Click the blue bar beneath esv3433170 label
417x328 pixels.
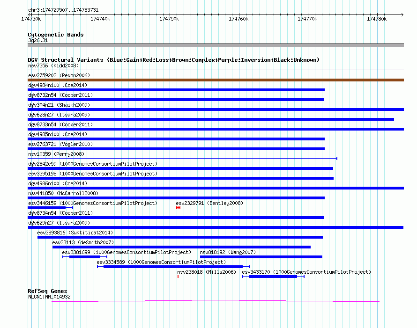point(273,277)
